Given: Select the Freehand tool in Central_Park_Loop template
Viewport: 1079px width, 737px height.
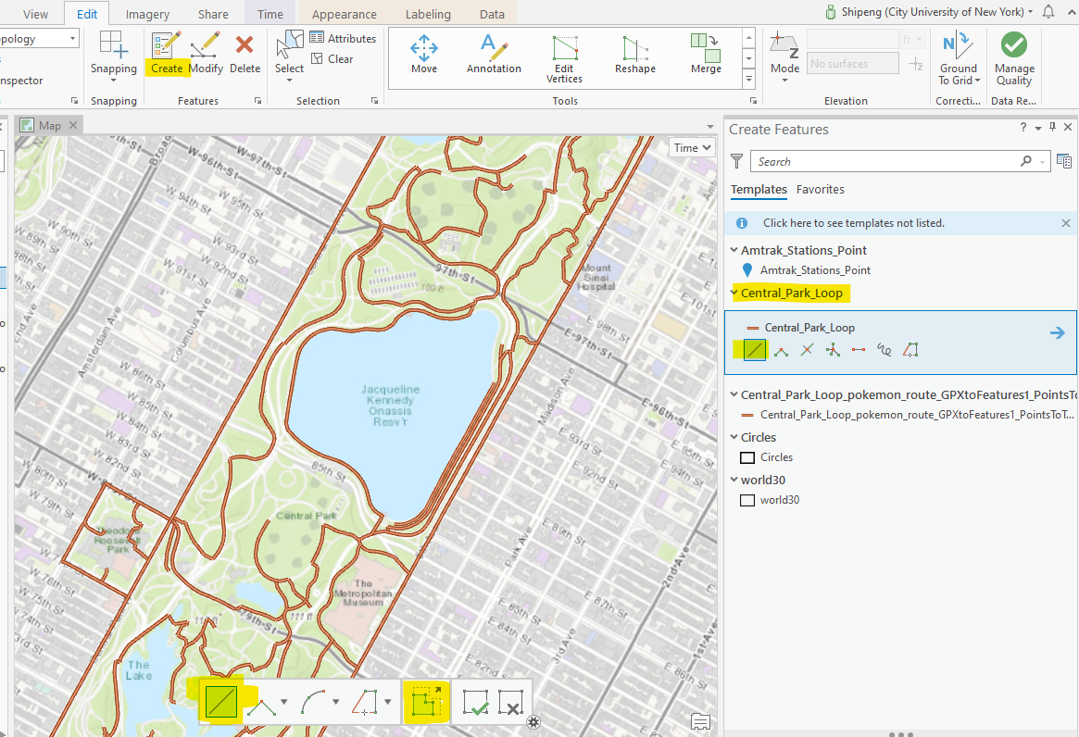Looking at the screenshot, I should click(885, 350).
